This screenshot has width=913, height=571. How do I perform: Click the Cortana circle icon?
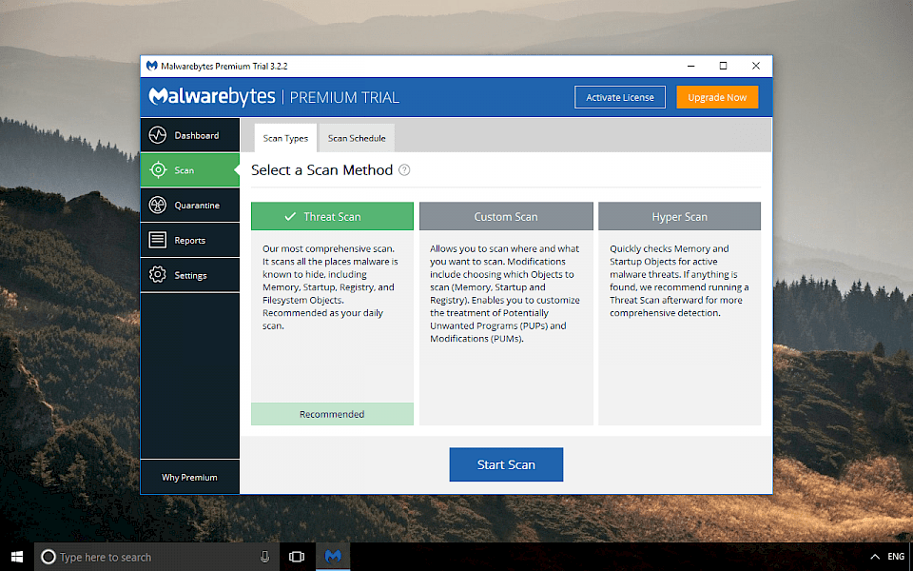[x=49, y=557]
